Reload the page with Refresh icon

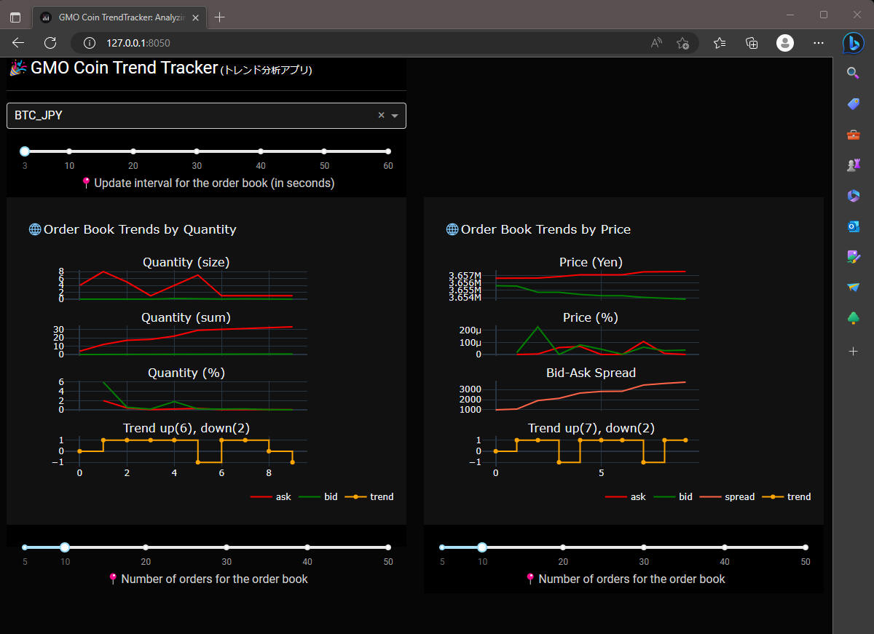(x=50, y=43)
